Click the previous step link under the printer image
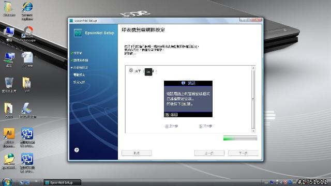Image resolution: width=331 pixels, height=186 pixels. [x=171, y=126]
